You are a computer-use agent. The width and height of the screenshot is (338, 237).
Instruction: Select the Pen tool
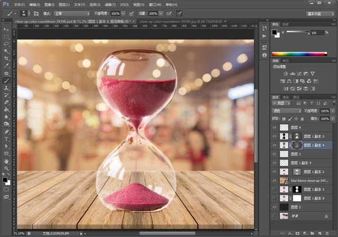pos(6,131)
